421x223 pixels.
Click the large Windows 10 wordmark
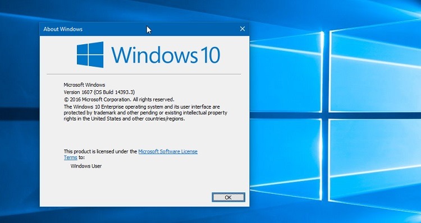[166, 55]
